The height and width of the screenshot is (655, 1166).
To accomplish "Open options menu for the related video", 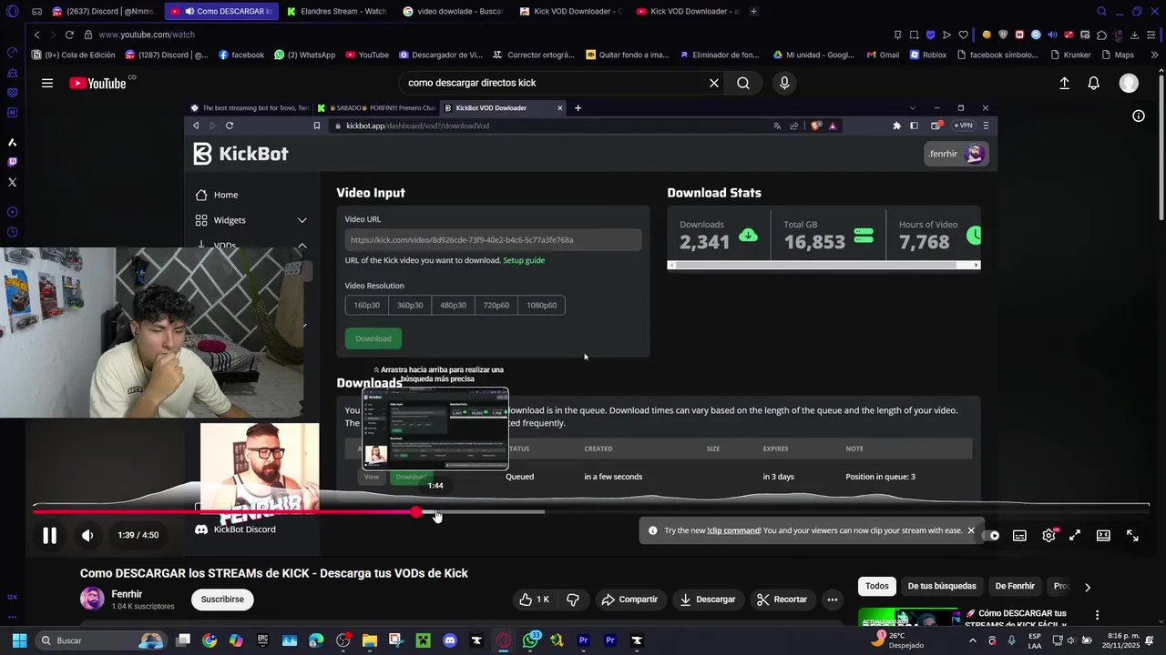I will coord(1097,616).
